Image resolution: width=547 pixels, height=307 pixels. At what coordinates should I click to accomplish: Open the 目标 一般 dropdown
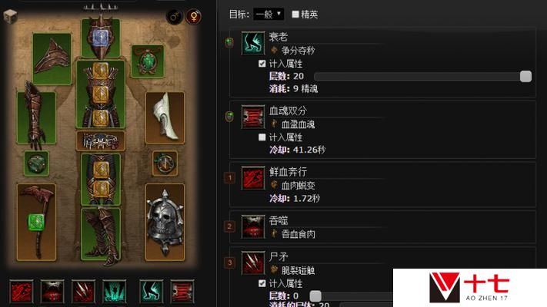(268, 15)
